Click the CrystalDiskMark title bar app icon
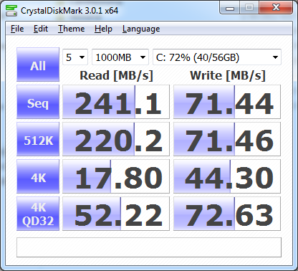This screenshot has width=298, height=271. (x=11, y=10)
